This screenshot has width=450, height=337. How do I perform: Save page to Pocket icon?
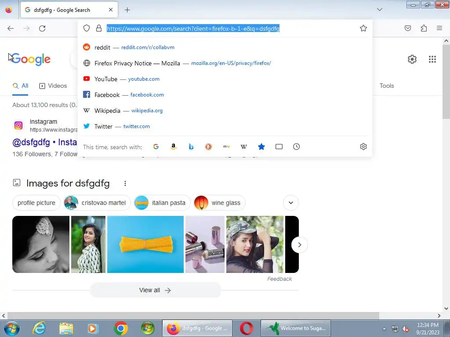[408, 28]
